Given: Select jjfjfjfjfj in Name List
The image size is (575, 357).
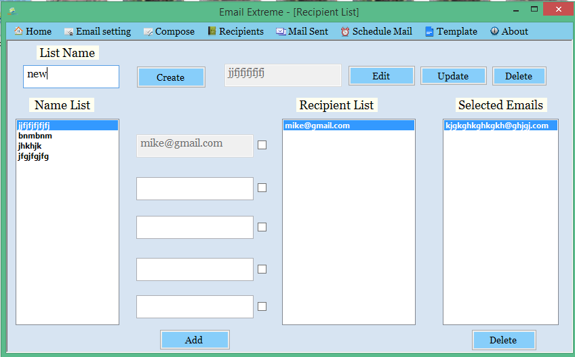Looking at the screenshot, I should [68, 126].
